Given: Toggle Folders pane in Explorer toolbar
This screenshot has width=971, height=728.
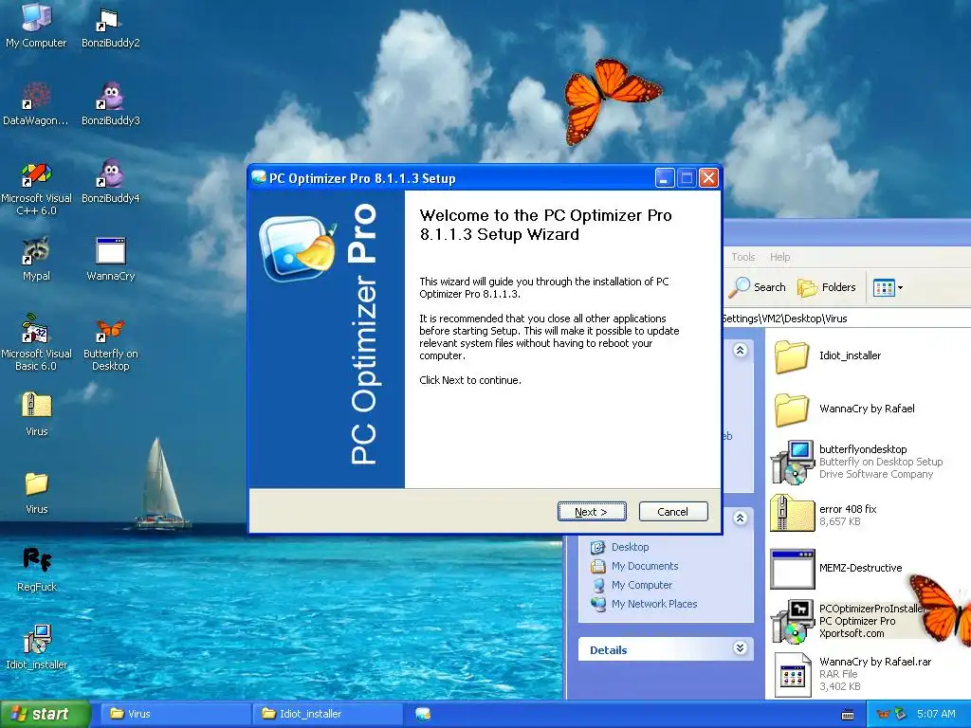Looking at the screenshot, I should [x=826, y=287].
